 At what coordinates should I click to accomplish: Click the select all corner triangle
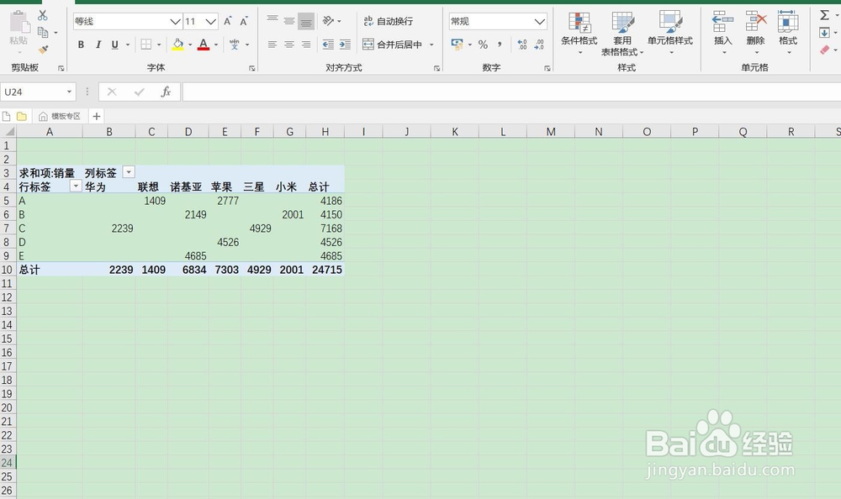click(8, 132)
